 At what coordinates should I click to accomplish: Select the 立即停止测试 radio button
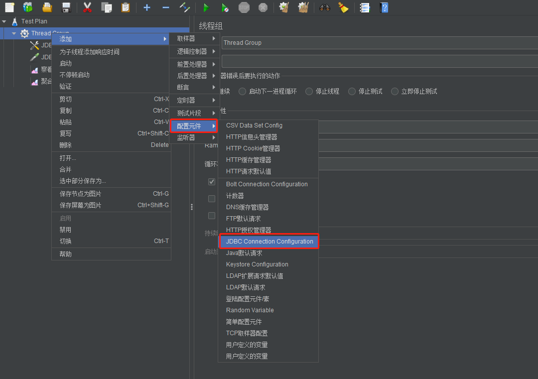(x=394, y=91)
